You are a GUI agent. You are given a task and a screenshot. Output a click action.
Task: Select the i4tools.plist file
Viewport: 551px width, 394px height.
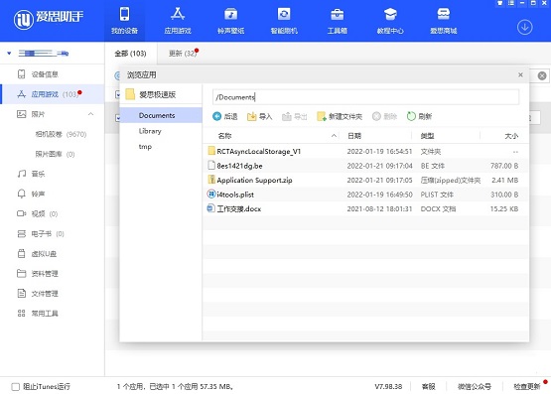tap(365, 195)
